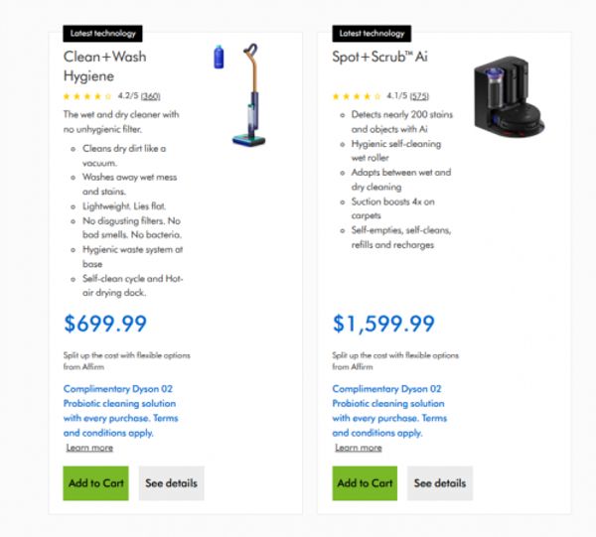Click the $1,599.99 price
This screenshot has width=596, height=537.
(x=383, y=324)
